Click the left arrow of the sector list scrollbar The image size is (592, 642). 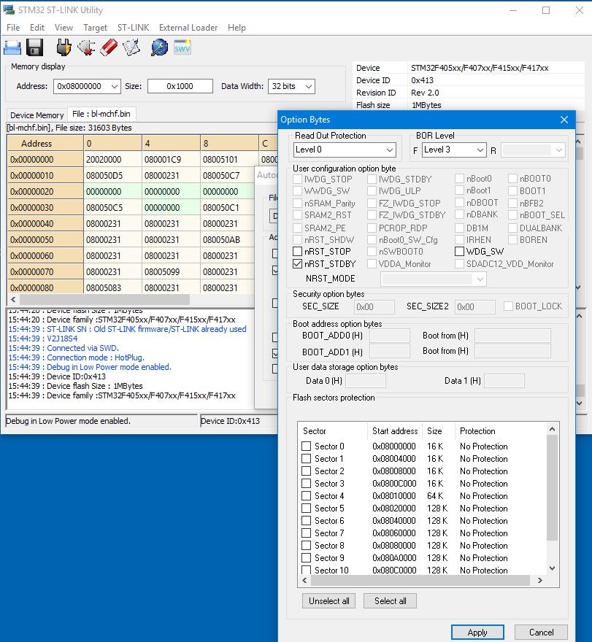point(304,580)
